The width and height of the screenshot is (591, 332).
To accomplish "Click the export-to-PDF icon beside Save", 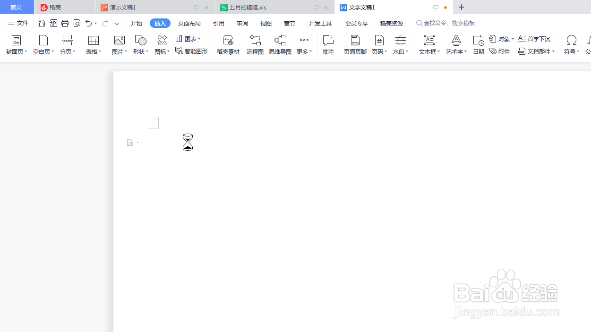I will [x=53, y=23].
